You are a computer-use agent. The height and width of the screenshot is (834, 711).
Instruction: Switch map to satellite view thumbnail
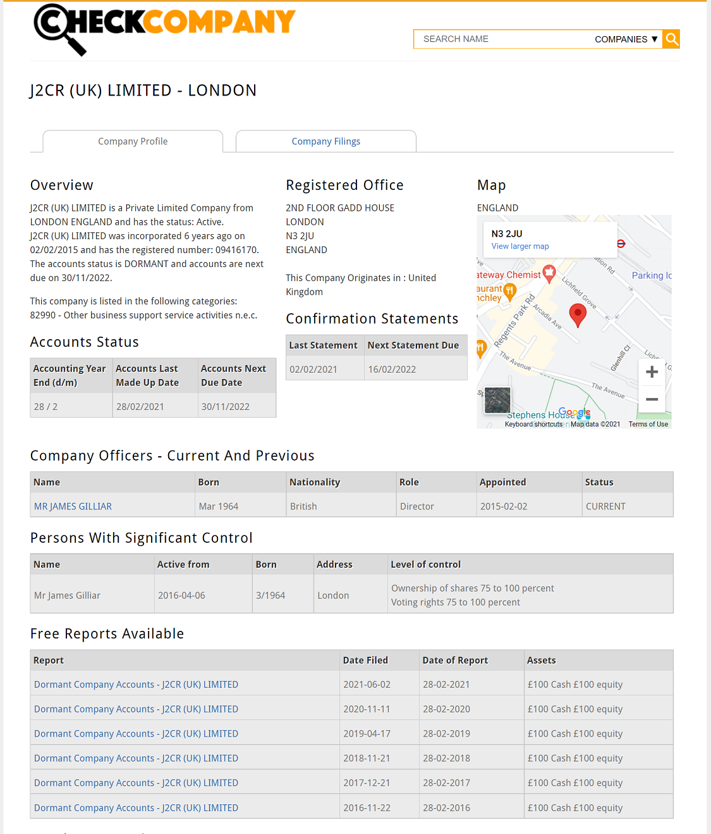(497, 400)
